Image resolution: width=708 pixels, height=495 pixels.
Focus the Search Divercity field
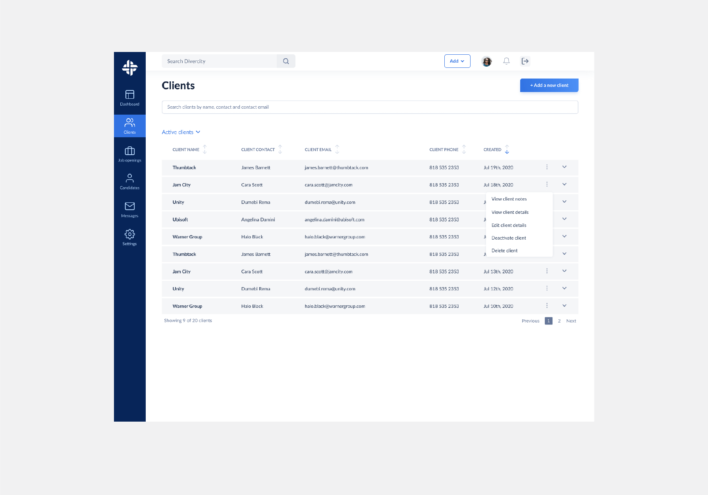click(x=220, y=61)
